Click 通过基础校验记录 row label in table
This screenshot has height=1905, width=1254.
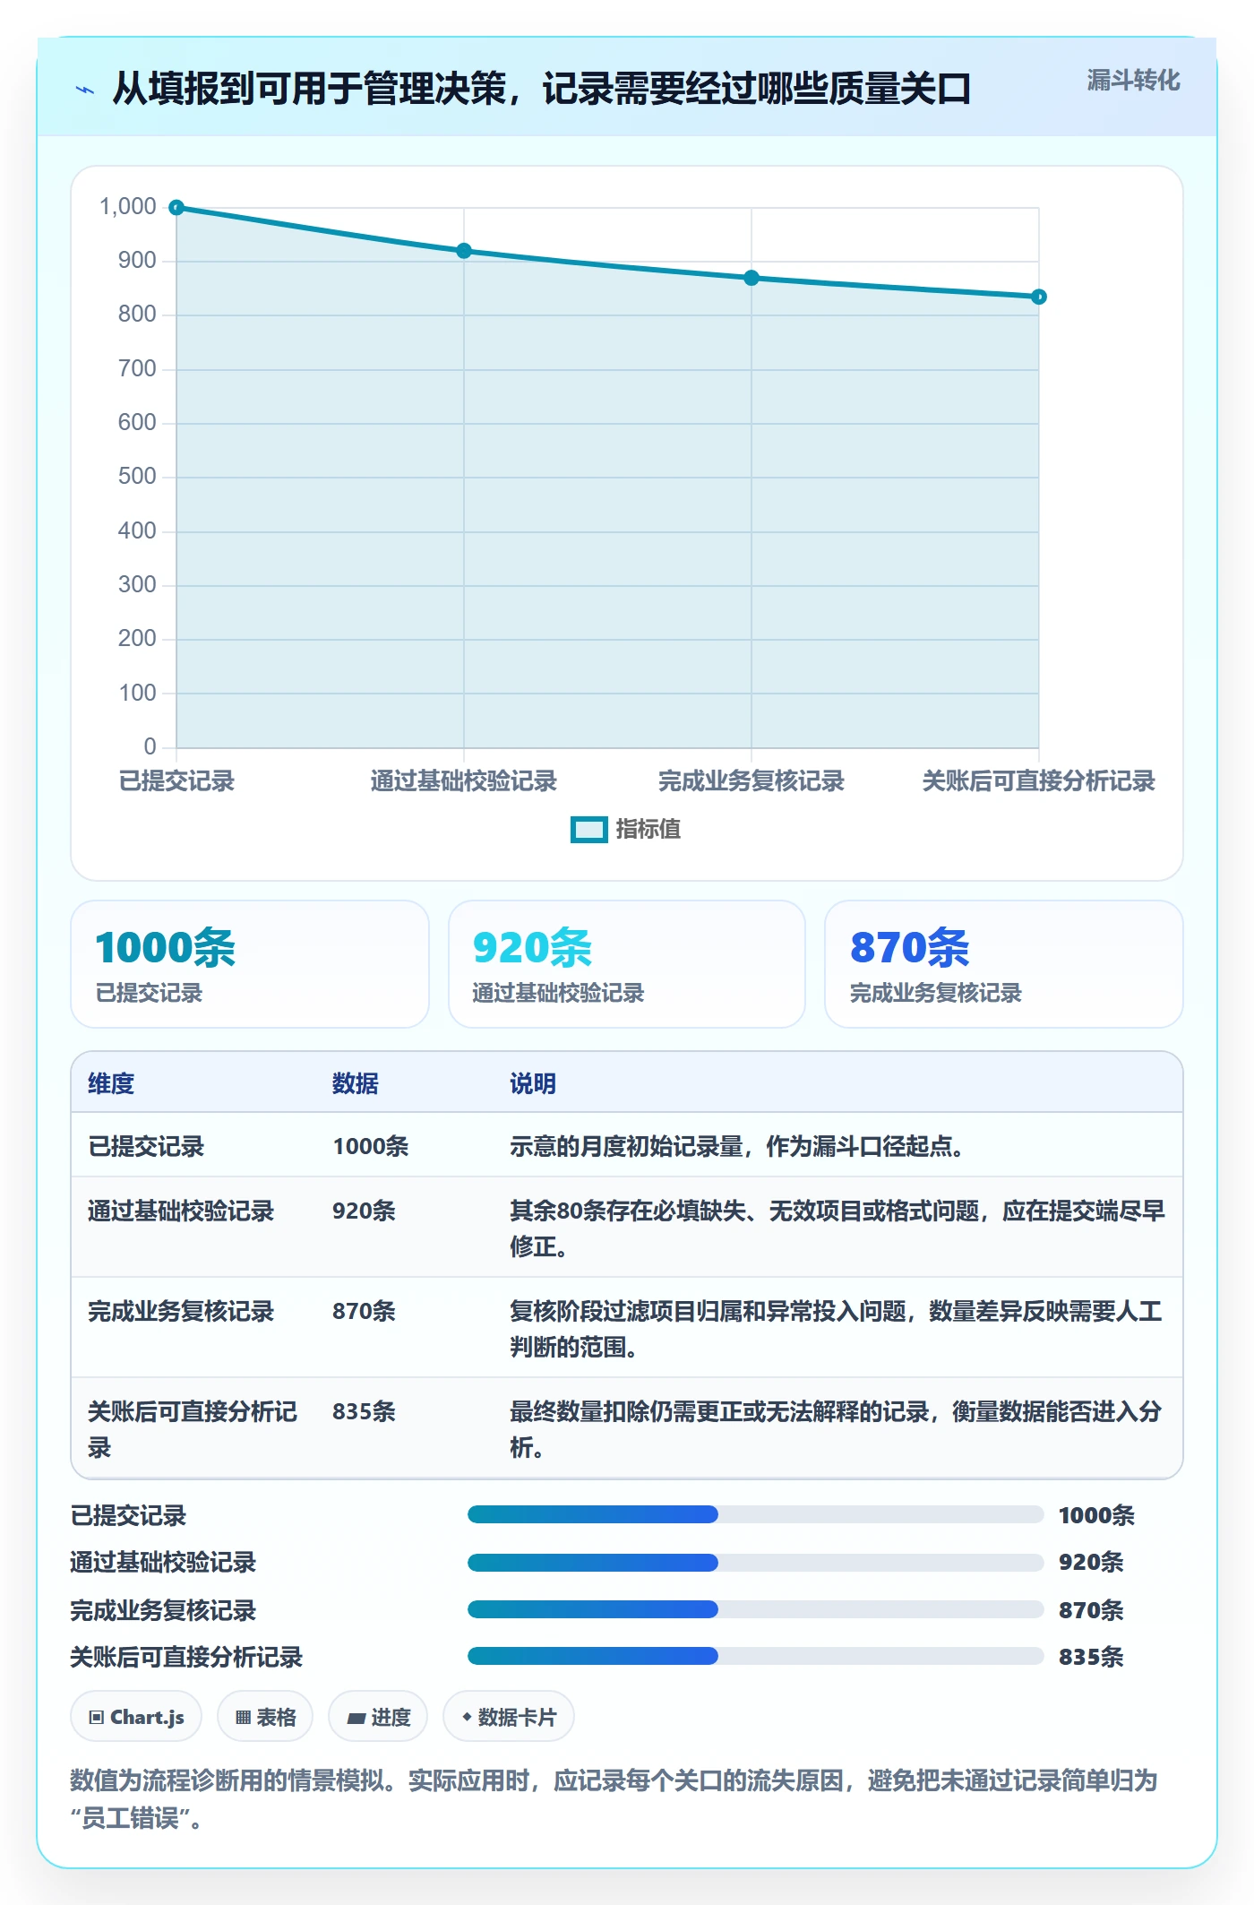coord(181,1211)
